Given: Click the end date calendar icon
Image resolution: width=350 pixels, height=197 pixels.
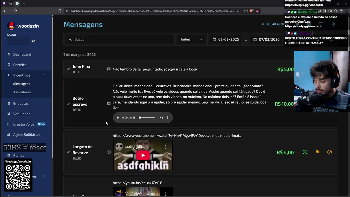Looking at the screenshot, I should coord(255,39).
